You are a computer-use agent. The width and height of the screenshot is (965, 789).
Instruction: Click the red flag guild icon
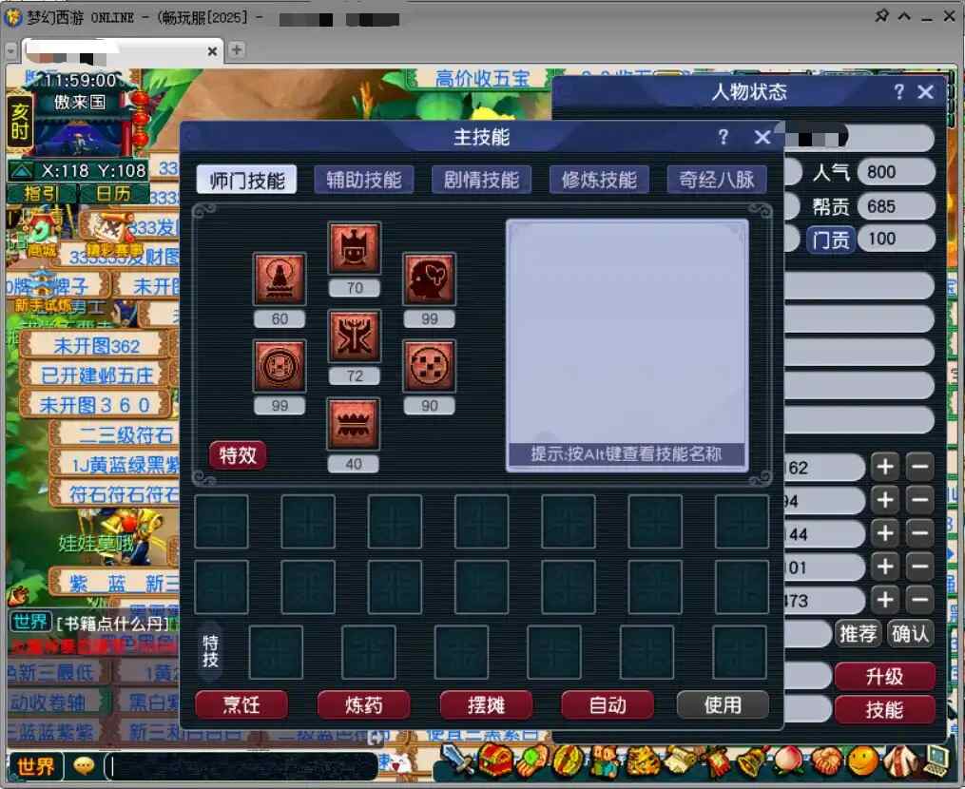(x=716, y=761)
